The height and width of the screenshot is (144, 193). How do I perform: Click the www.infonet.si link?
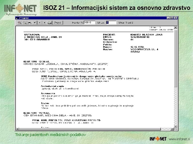coord(179,139)
